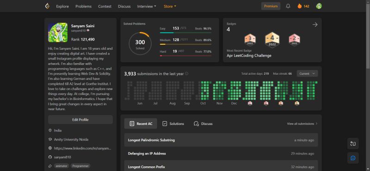Click View all submissions link

[302, 124]
